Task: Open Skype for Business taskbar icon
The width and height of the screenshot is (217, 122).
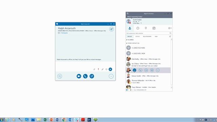Action: coord(77,120)
